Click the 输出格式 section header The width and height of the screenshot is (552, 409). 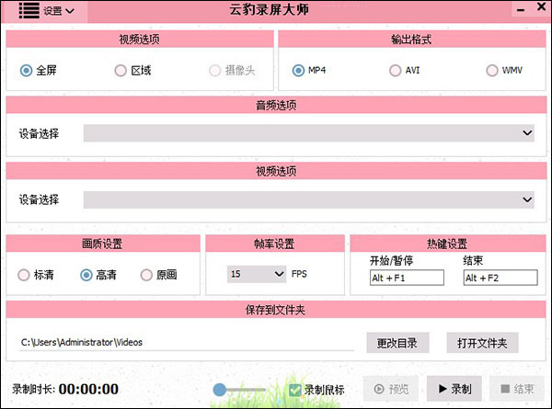tap(412, 39)
